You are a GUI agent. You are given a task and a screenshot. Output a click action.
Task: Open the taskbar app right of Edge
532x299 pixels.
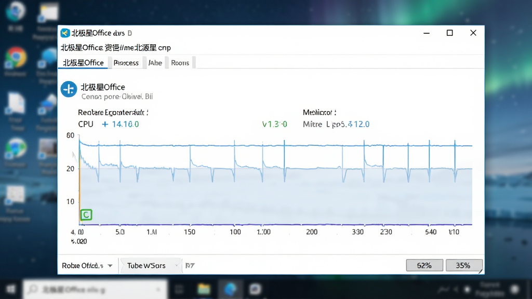click(255, 289)
